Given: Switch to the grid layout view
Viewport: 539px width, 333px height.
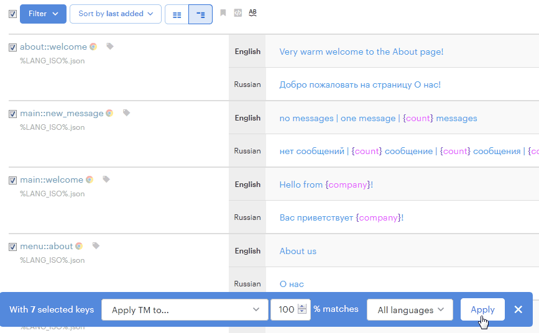Looking at the screenshot, I should pos(177,14).
